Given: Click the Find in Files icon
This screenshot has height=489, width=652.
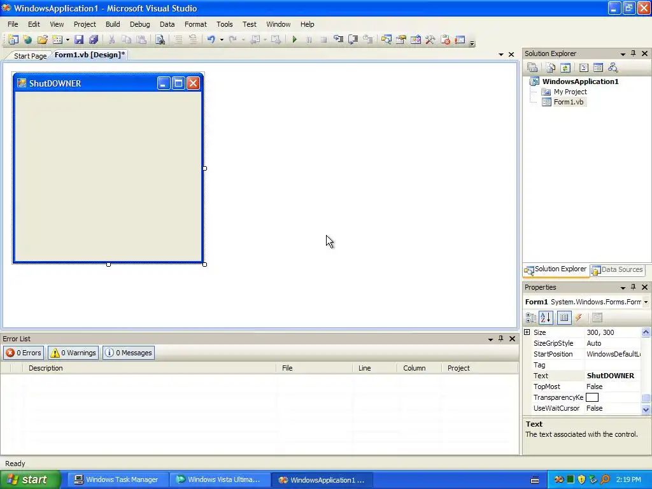Looking at the screenshot, I should click(160, 39).
